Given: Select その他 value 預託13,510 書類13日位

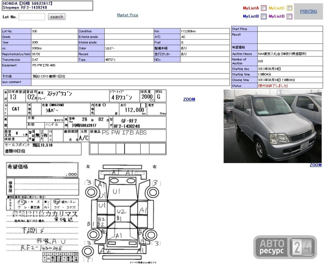Looking at the screenshot, I should [49, 76].
